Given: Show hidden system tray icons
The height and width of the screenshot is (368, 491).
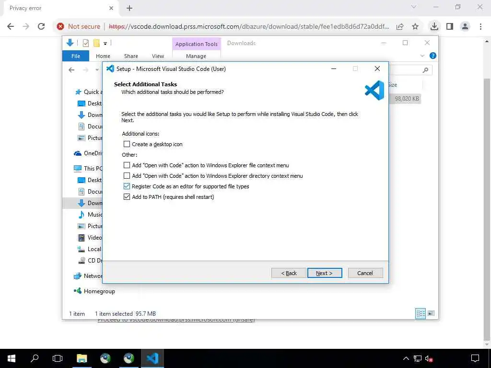Looking at the screenshot, I should click(x=406, y=358).
